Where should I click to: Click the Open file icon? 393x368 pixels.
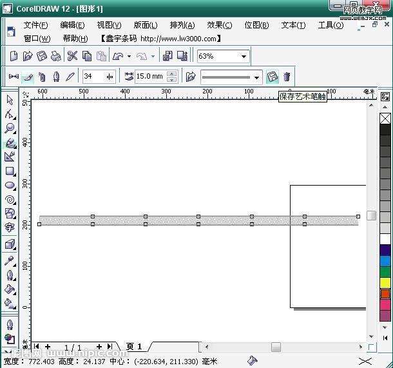pyautogui.click(x=28, y=55)
